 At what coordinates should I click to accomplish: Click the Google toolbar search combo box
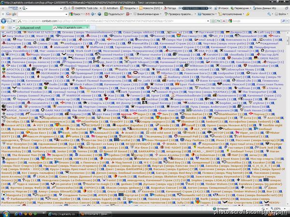tap(43, 14)
